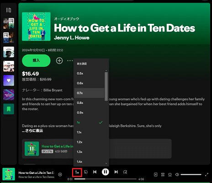Click speed menu scroll up arrow

(106, 70)
